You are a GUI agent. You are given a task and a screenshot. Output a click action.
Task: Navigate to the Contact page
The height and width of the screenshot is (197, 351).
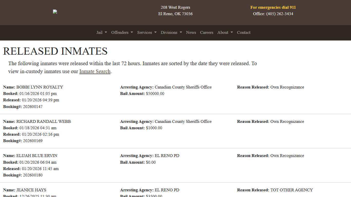244,33
